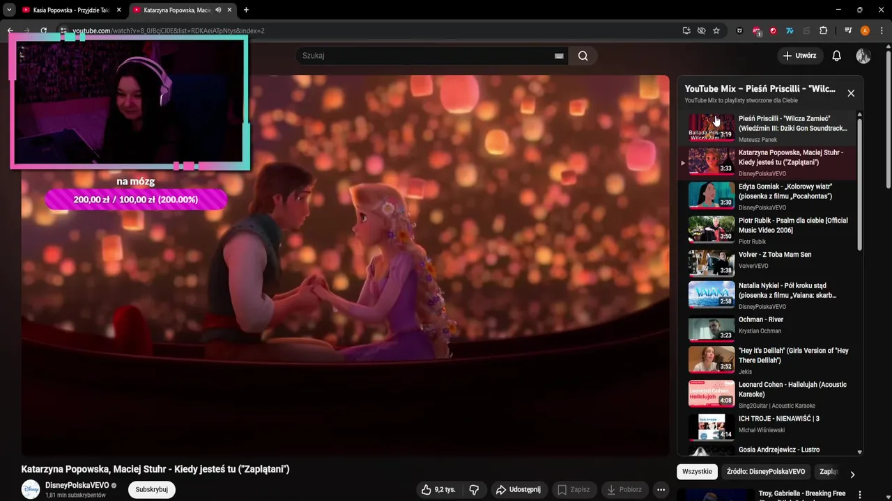The width and height of the screenshot is (892, 501).
Task: Open the tab search dropdown arrow
Action: (x=9, y=10)
